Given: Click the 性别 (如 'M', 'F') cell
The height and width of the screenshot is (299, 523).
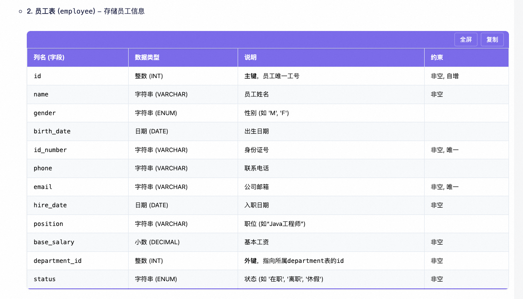Looking at the screenshot, I should [331, 113].
